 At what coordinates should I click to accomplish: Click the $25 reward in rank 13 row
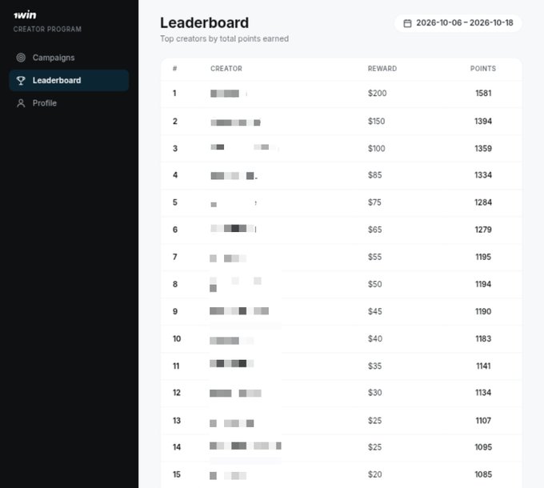point(374,421)
